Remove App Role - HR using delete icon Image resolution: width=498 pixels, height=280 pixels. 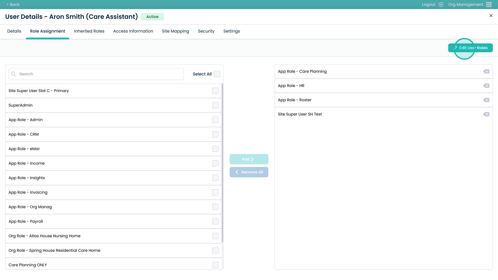[486, 86]
